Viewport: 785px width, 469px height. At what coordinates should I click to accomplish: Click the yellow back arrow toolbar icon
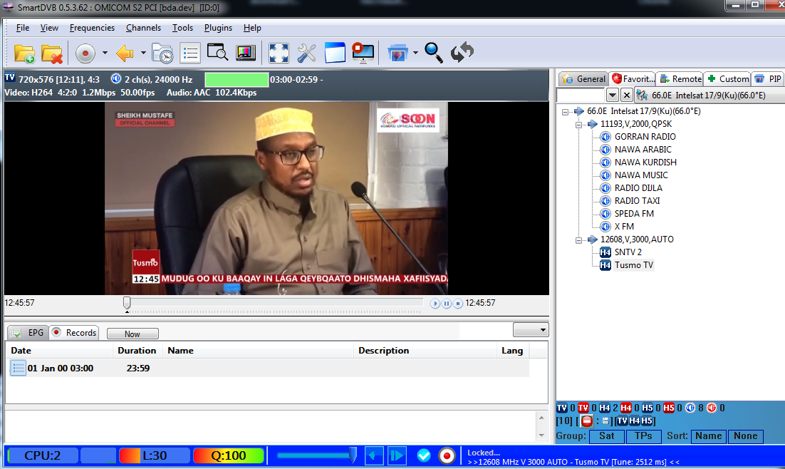tap(125, 53)
